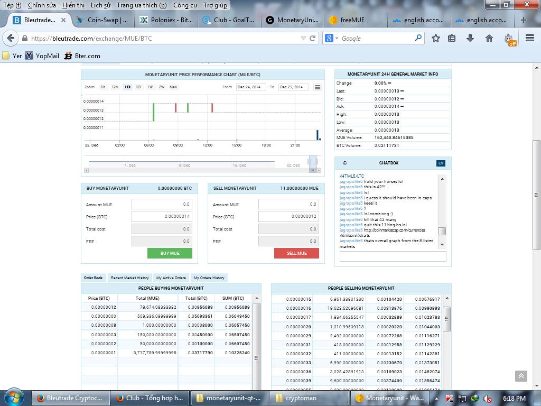This screenshot has width=541, height=406.
Task: Open the Firefox downloads arrow
Action: [470, 38]
